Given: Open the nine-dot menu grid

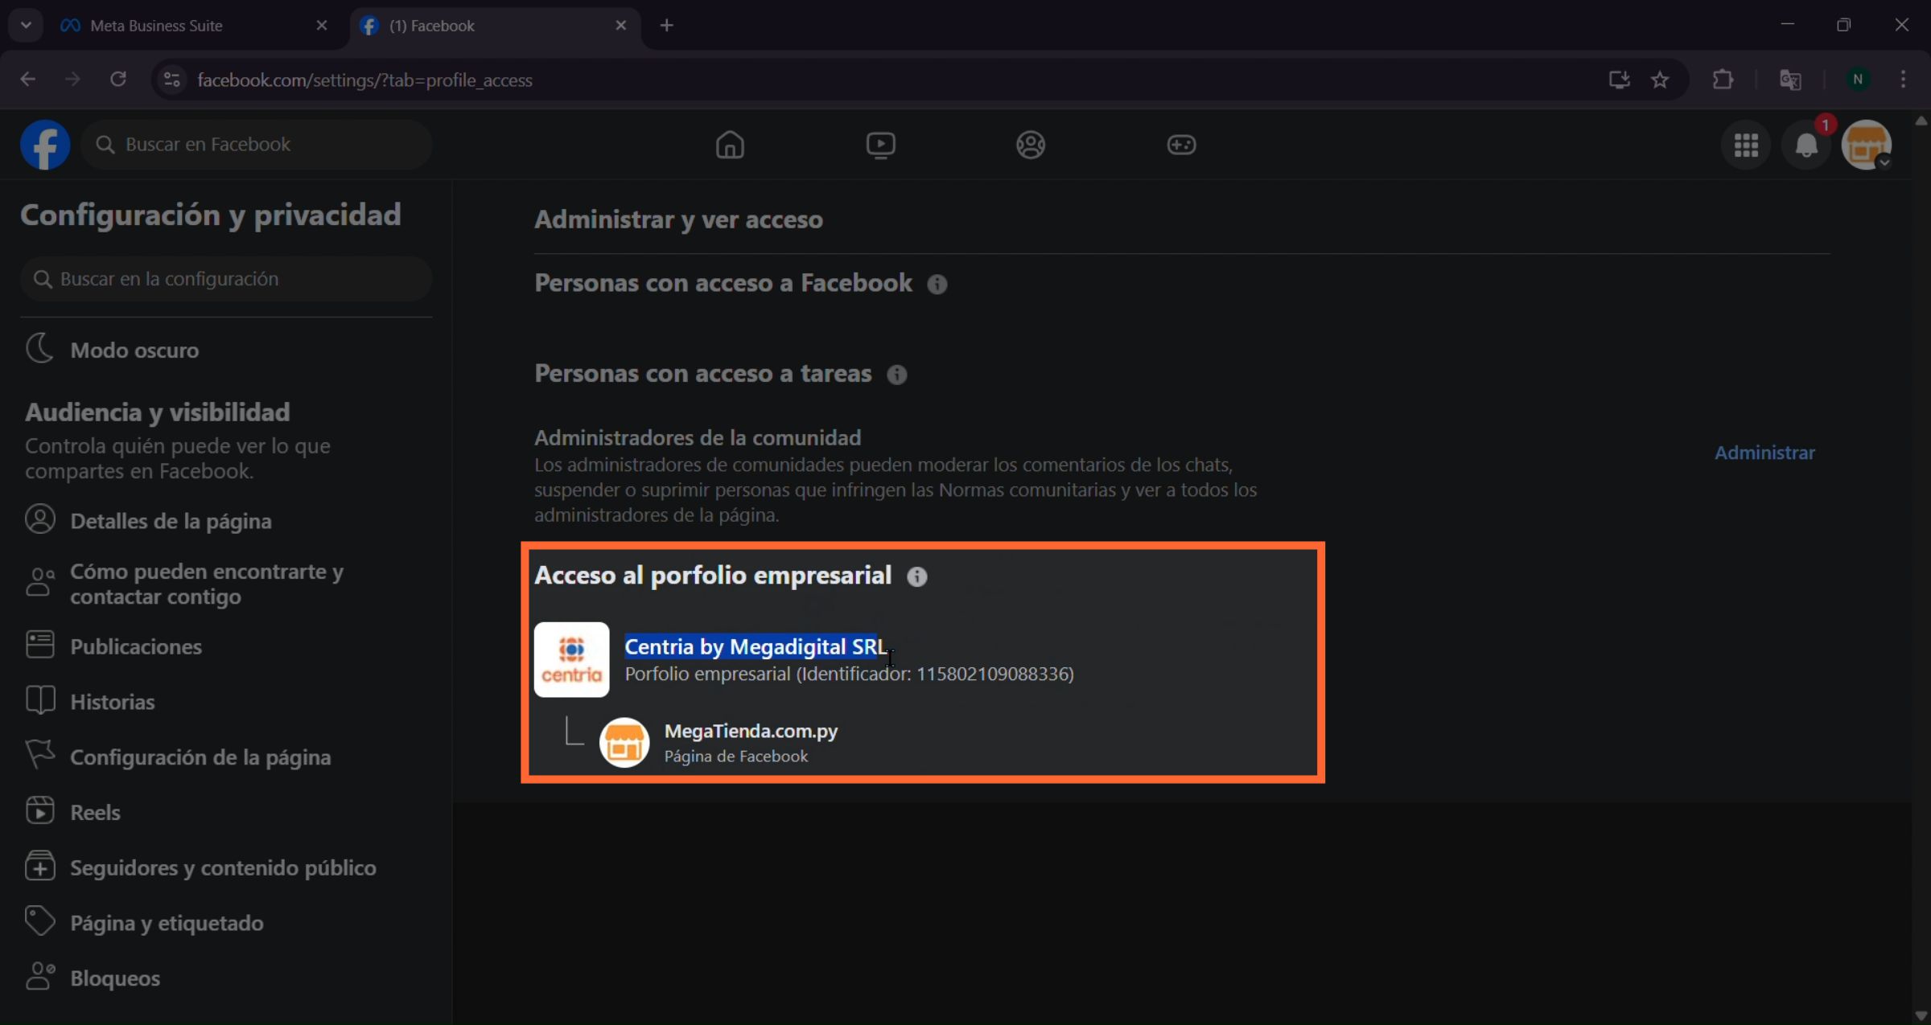Looking at the screenshot, I should pyautogui.click(x=1745, y=146).
